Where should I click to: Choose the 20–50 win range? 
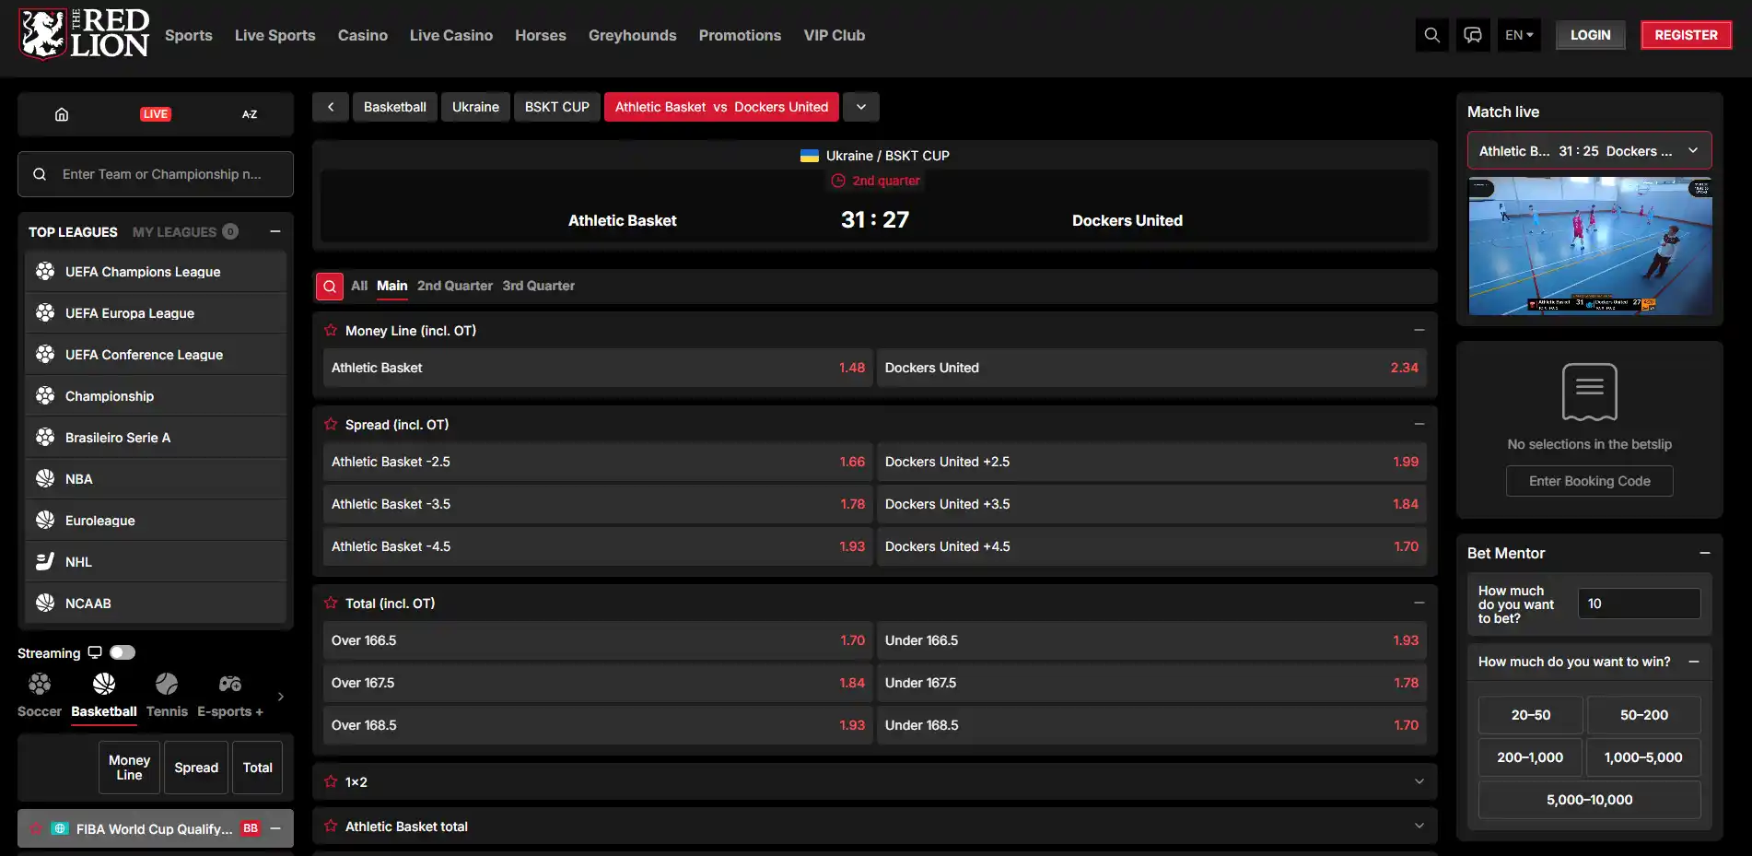click(x=1531, y=715)
